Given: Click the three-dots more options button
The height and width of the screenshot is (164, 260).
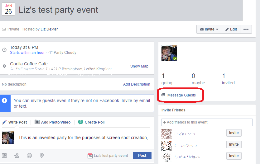Looking at the screenshot, I should [x=246, y=29].
